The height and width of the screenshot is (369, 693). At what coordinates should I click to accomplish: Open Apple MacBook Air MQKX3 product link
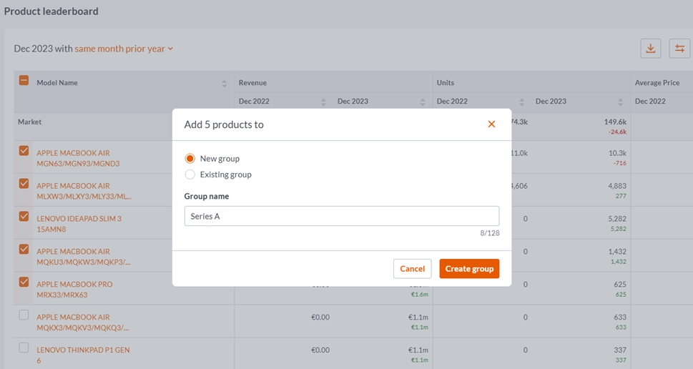pyautogui.click(x=83, y=323)
